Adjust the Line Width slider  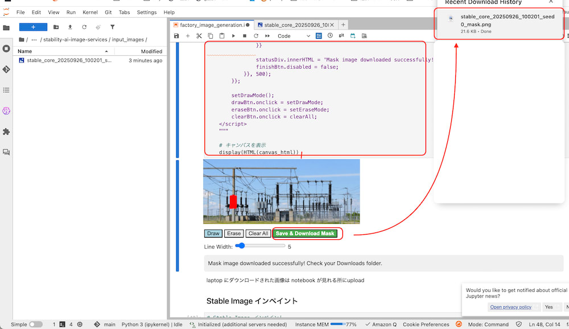(x=260, y=246)
